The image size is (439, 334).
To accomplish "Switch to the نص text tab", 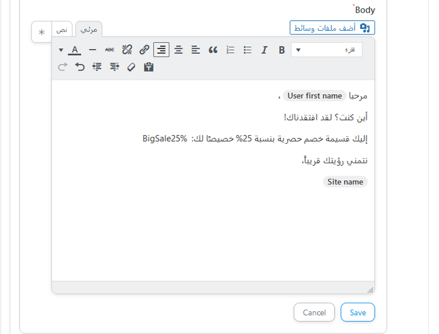I will [62, 29].
